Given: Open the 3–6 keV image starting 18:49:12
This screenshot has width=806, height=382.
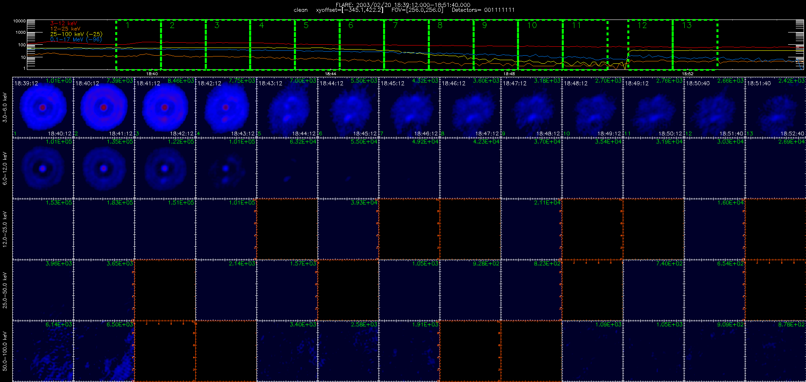Looking at the screenshot, I should (x=653, y=107).
